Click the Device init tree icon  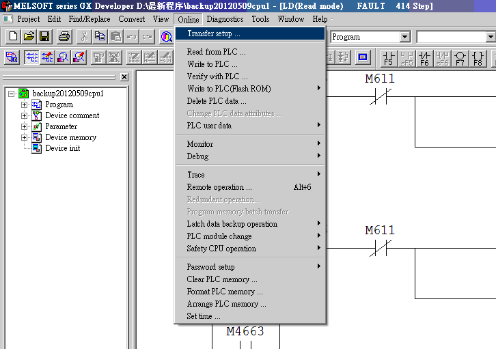tap(36, 148)
